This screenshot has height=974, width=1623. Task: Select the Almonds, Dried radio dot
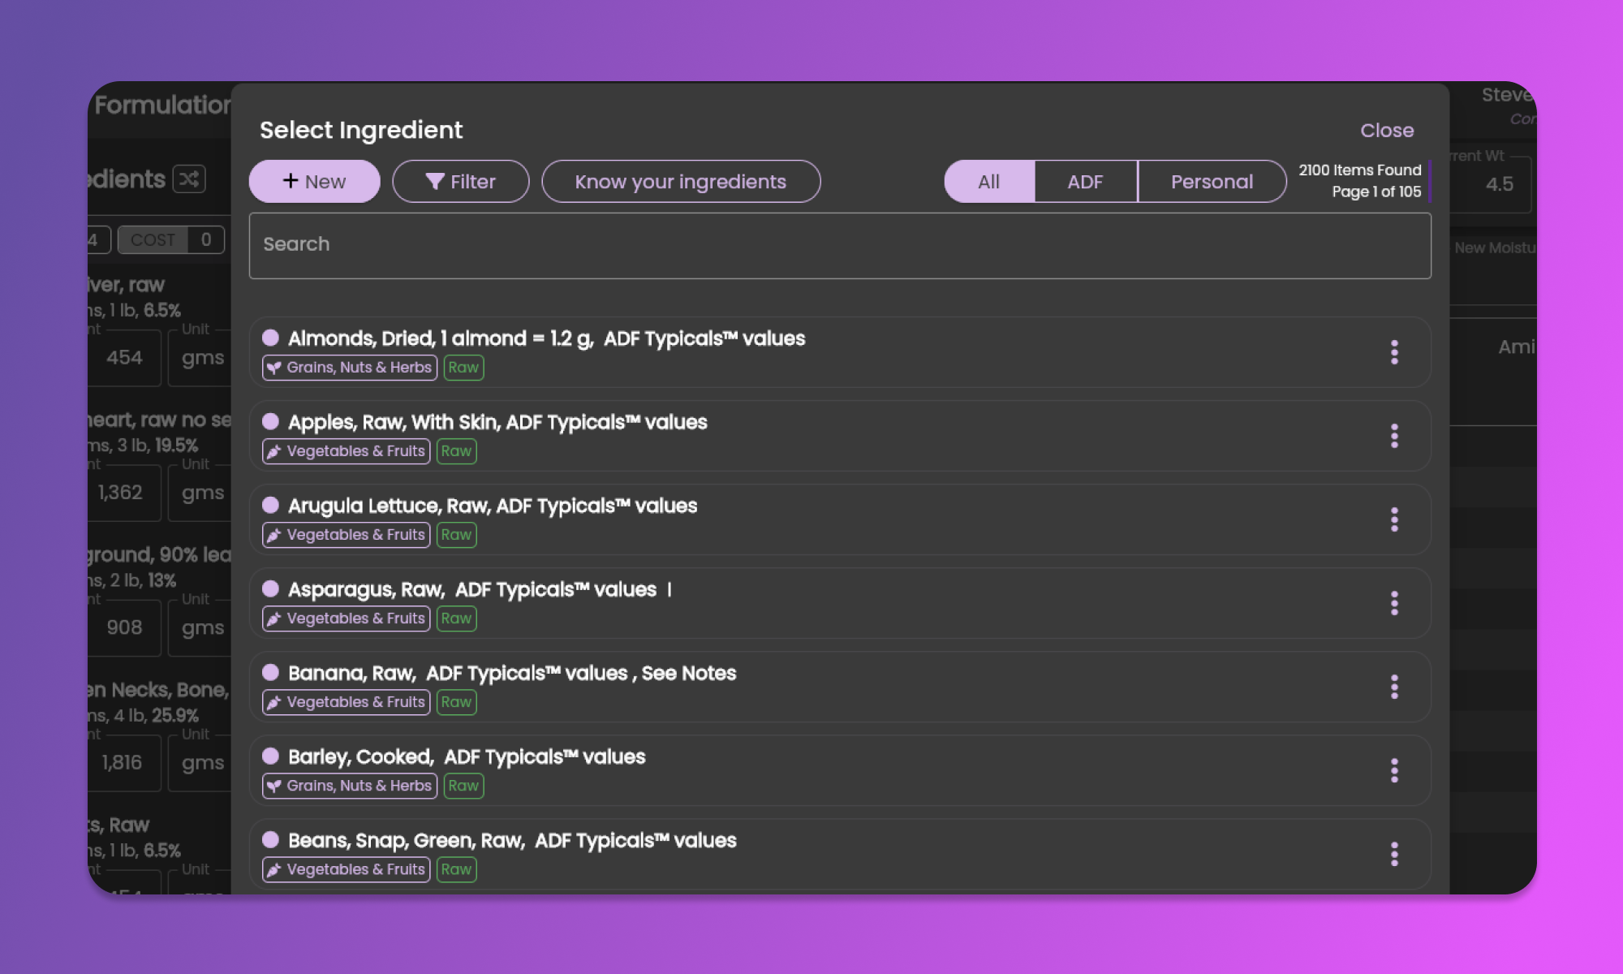point(271,338)
